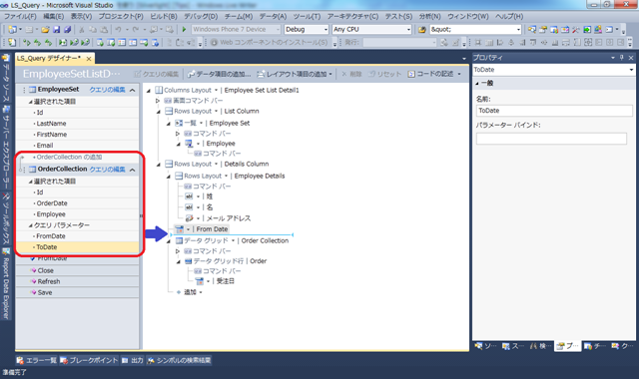The height and width of the screenshot is (379, 639).
Task: Click the Save All icon in the toolbar
Action: click(x=67, y=29)
